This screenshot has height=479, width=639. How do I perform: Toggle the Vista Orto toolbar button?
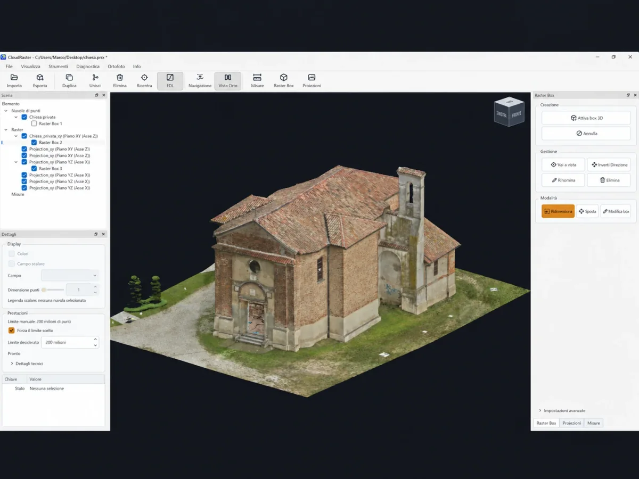(x=228, y=81)
